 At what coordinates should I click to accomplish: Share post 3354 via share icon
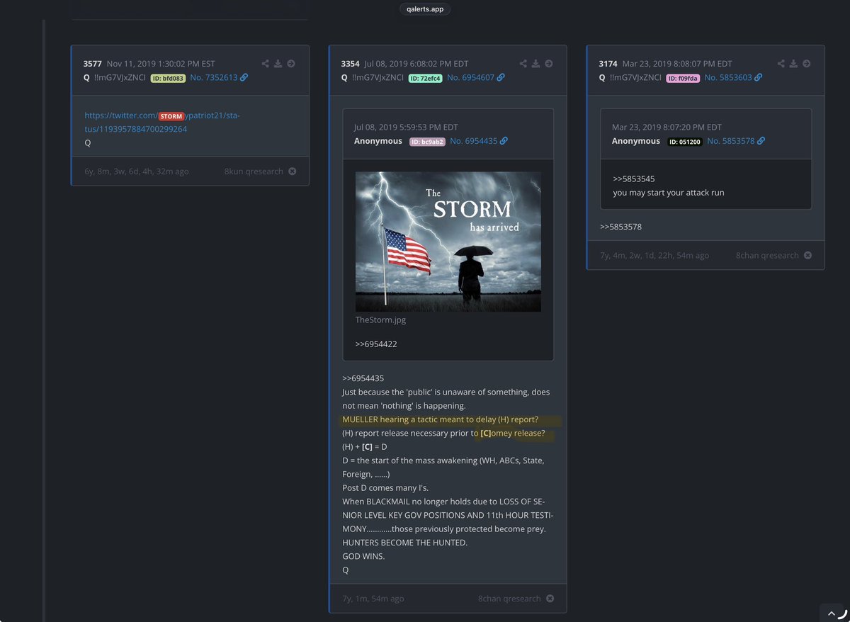coord(523,64)
